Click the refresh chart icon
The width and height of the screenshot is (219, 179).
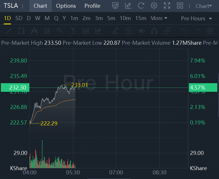click(141, 6)
